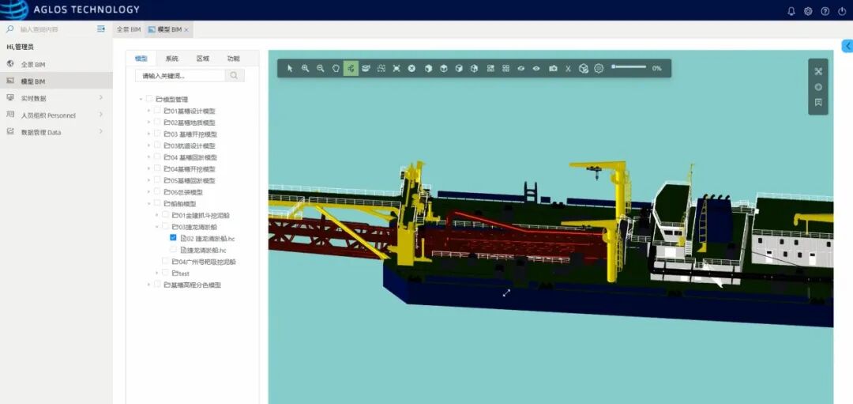Switch to the 系统 tab
The width and height of the screenshot is (853, 404).
tap(171, 59)
